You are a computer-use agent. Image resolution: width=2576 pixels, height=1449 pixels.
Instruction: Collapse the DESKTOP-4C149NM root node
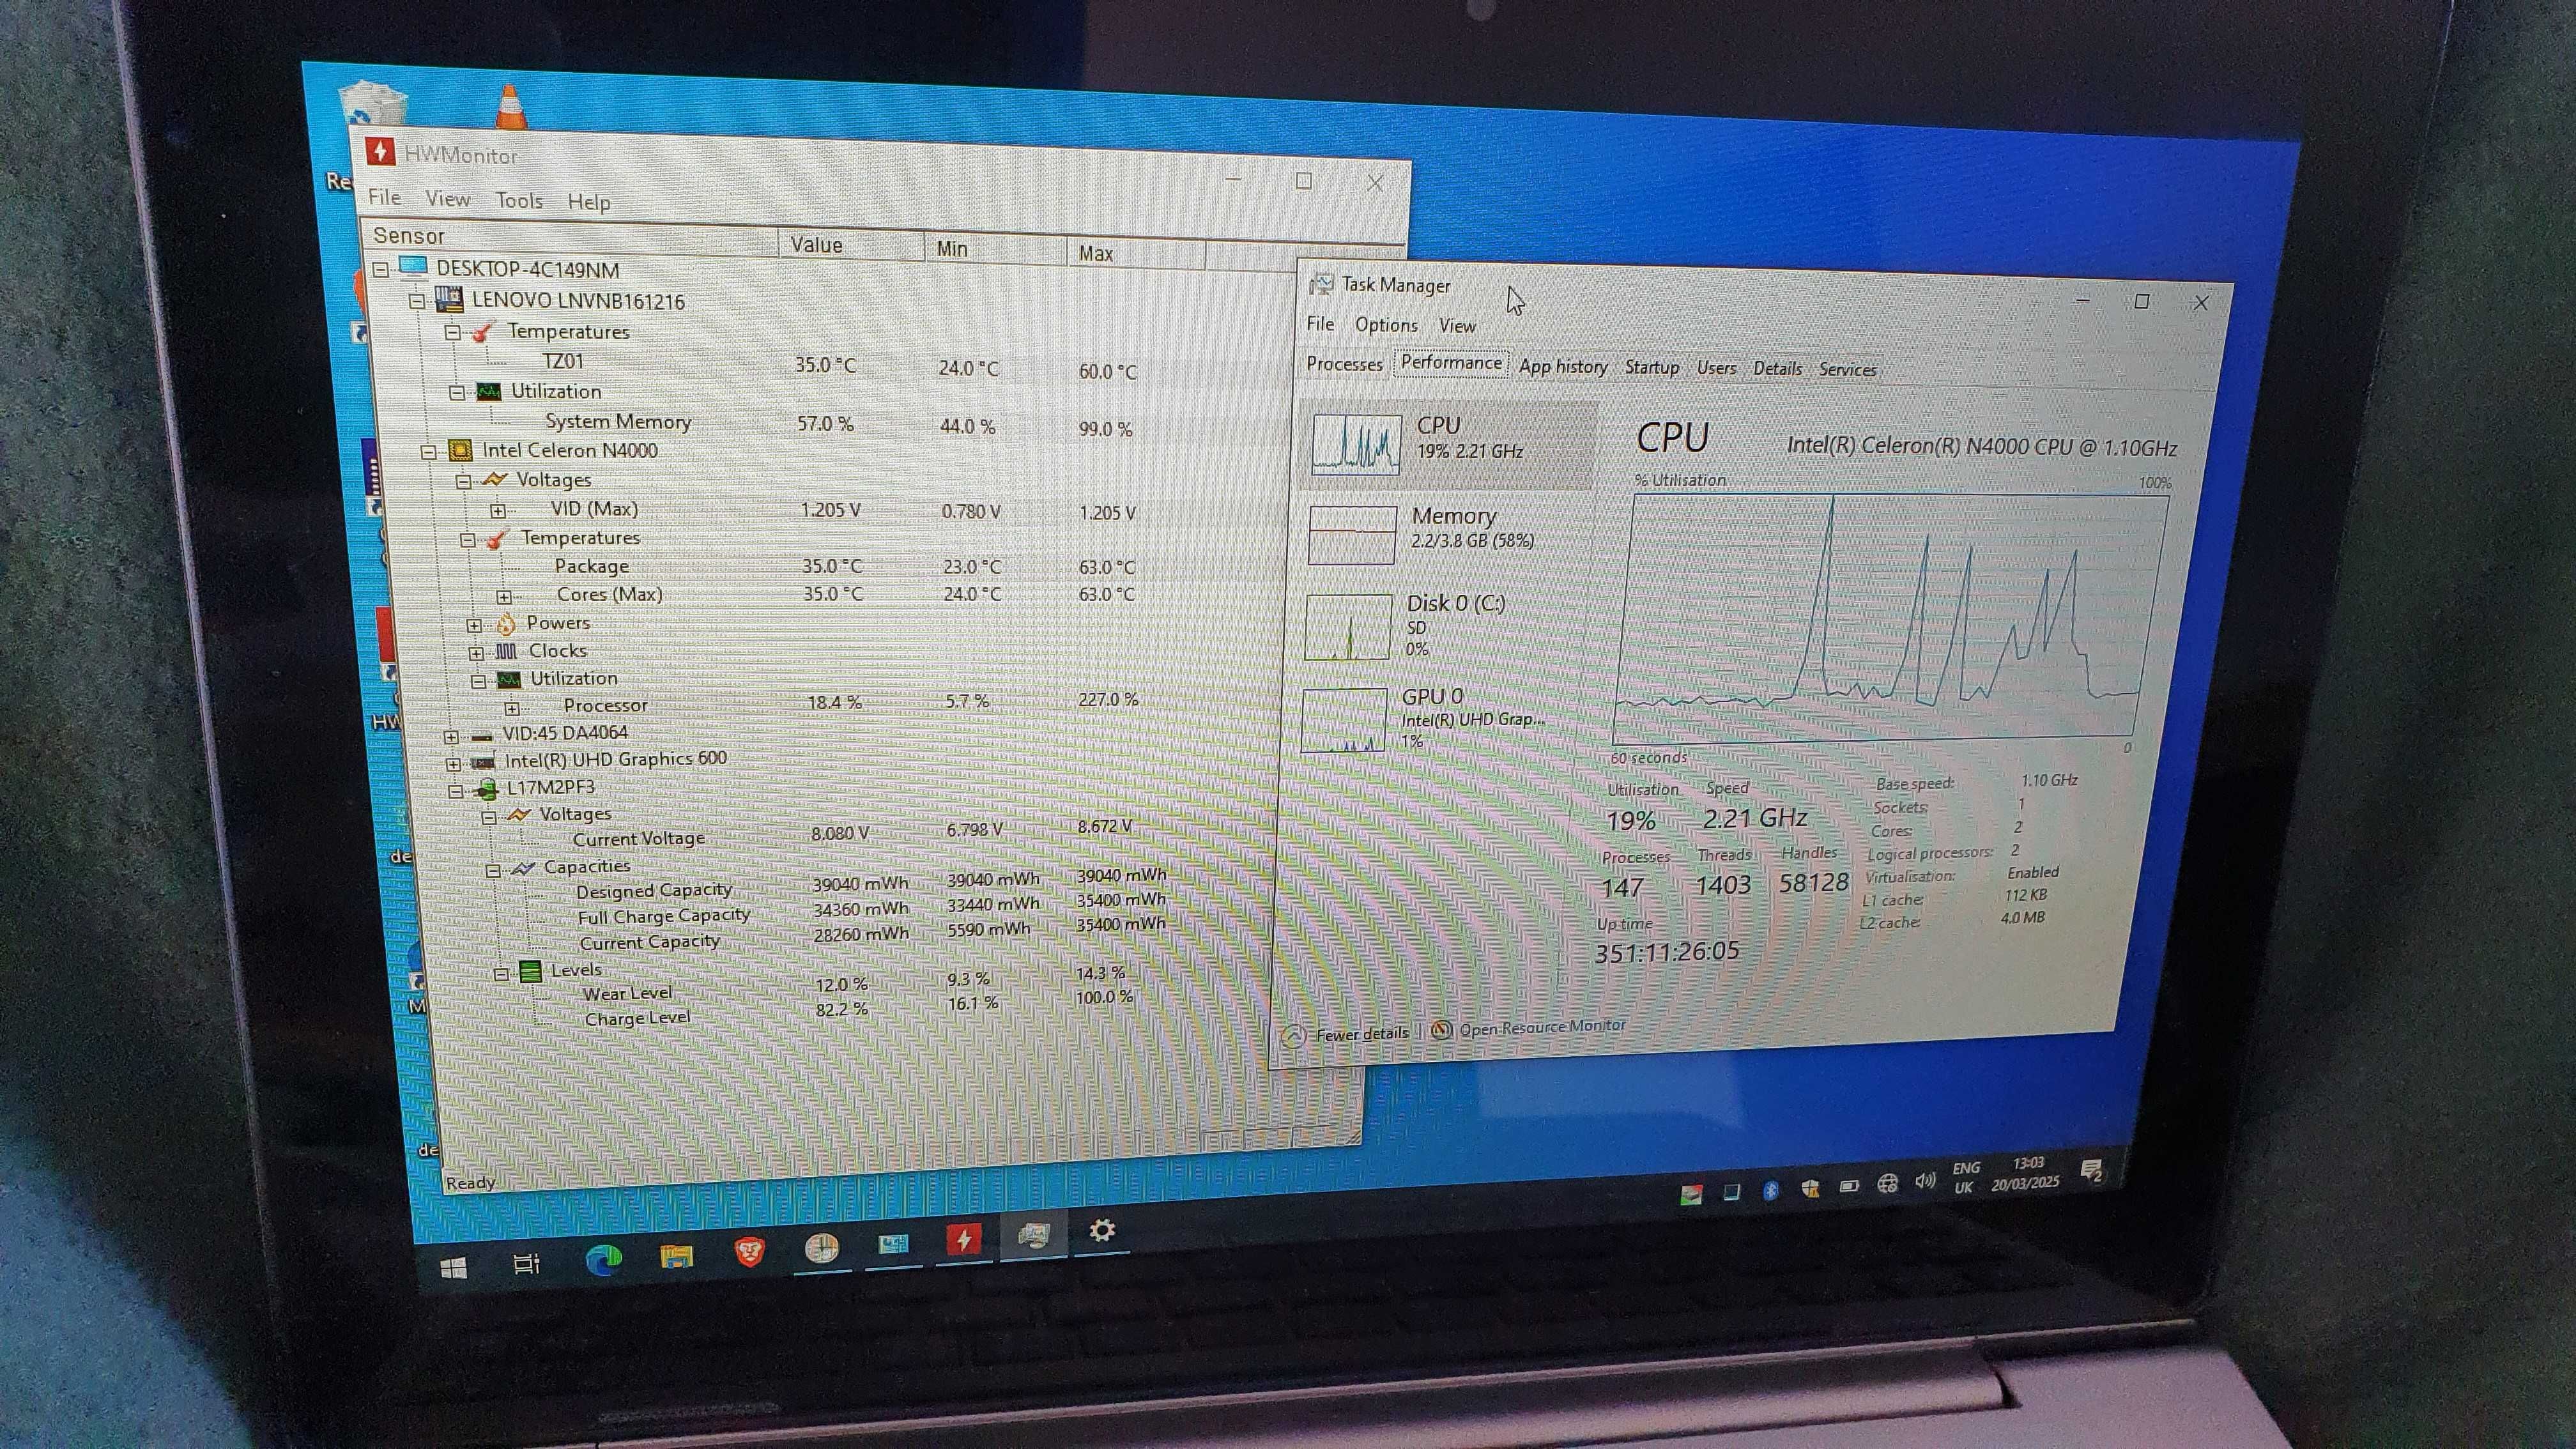coord(381,269)
